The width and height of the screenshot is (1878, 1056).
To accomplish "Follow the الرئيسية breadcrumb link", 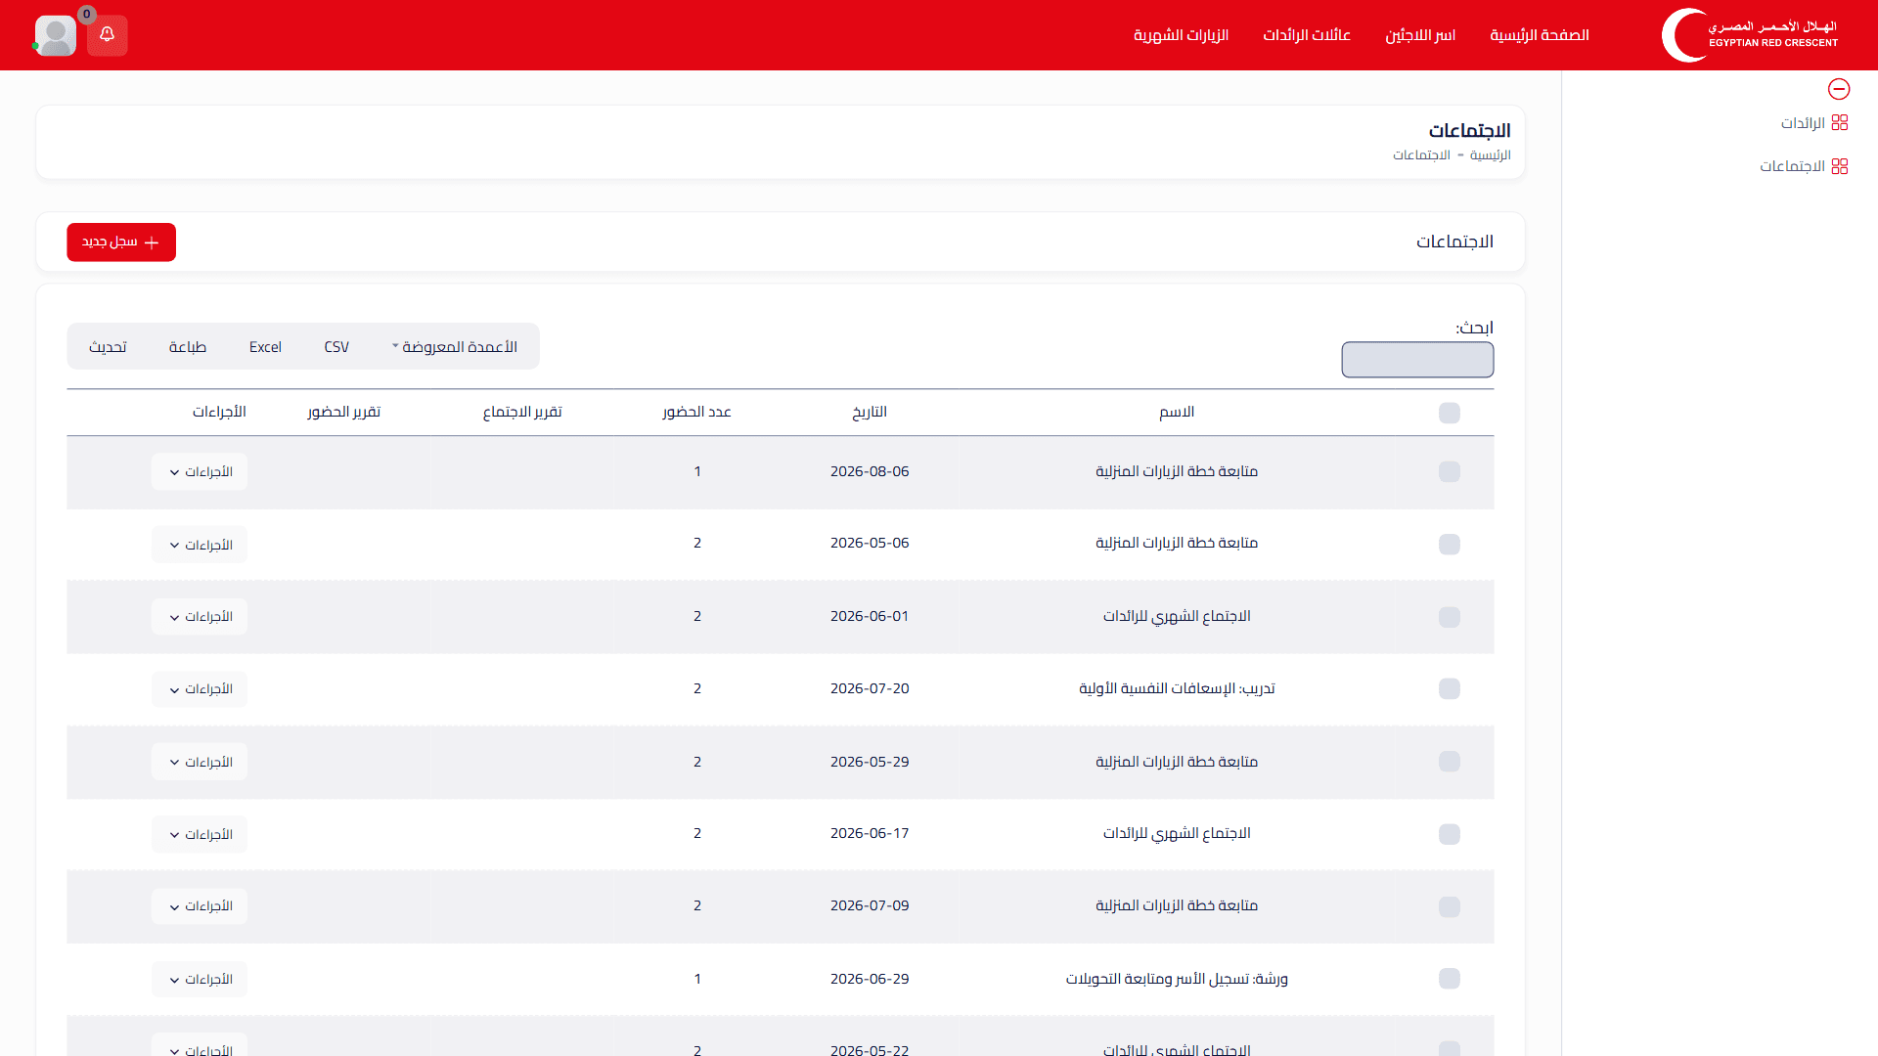I will tap(1491, 155).
